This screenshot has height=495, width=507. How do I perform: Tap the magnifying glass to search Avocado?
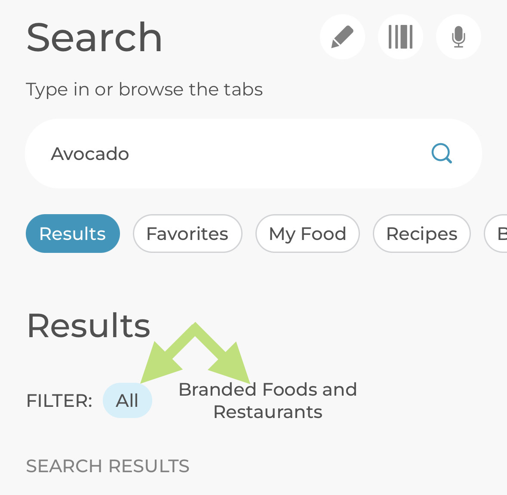tap(442, 154)
